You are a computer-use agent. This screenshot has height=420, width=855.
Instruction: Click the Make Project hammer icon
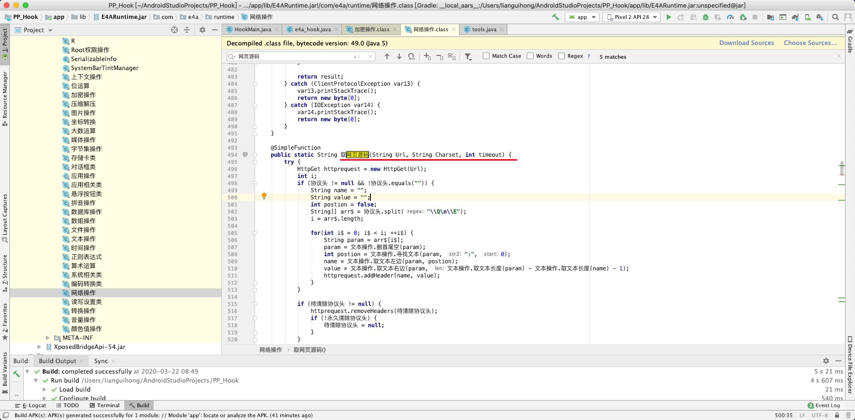555,17
